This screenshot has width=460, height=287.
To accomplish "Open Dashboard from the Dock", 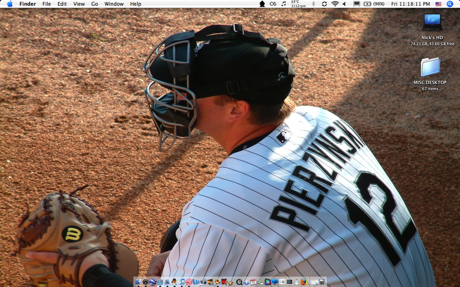I will tap(146, 282).
